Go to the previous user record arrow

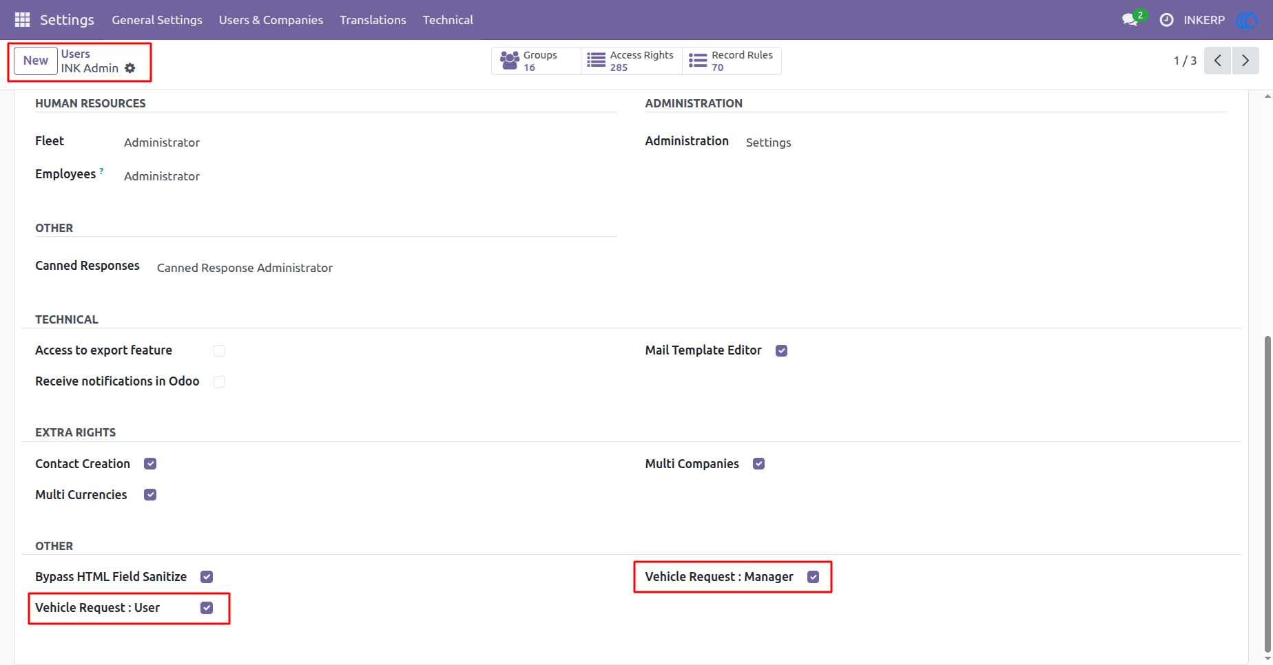1217,61
